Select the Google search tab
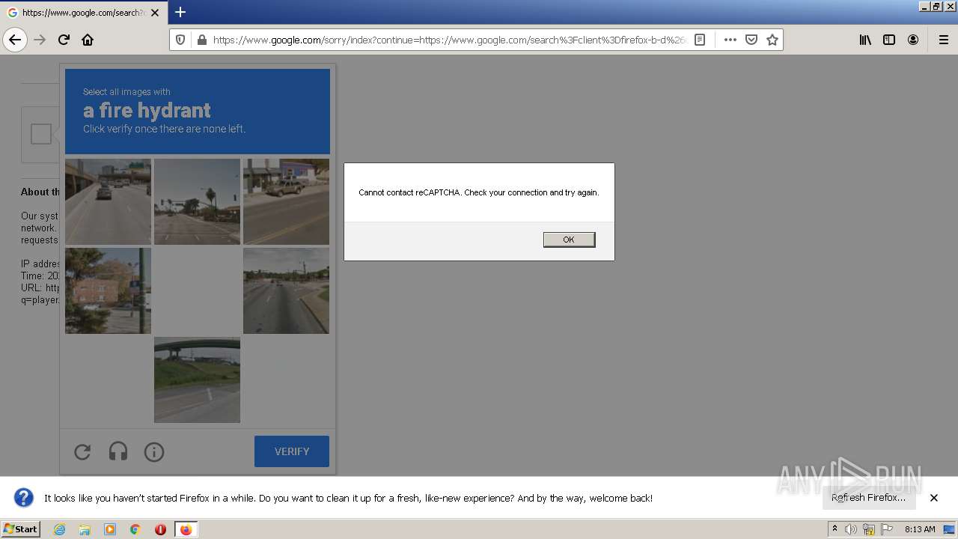Viewport: 958px width, 539px height. [84, 13]
